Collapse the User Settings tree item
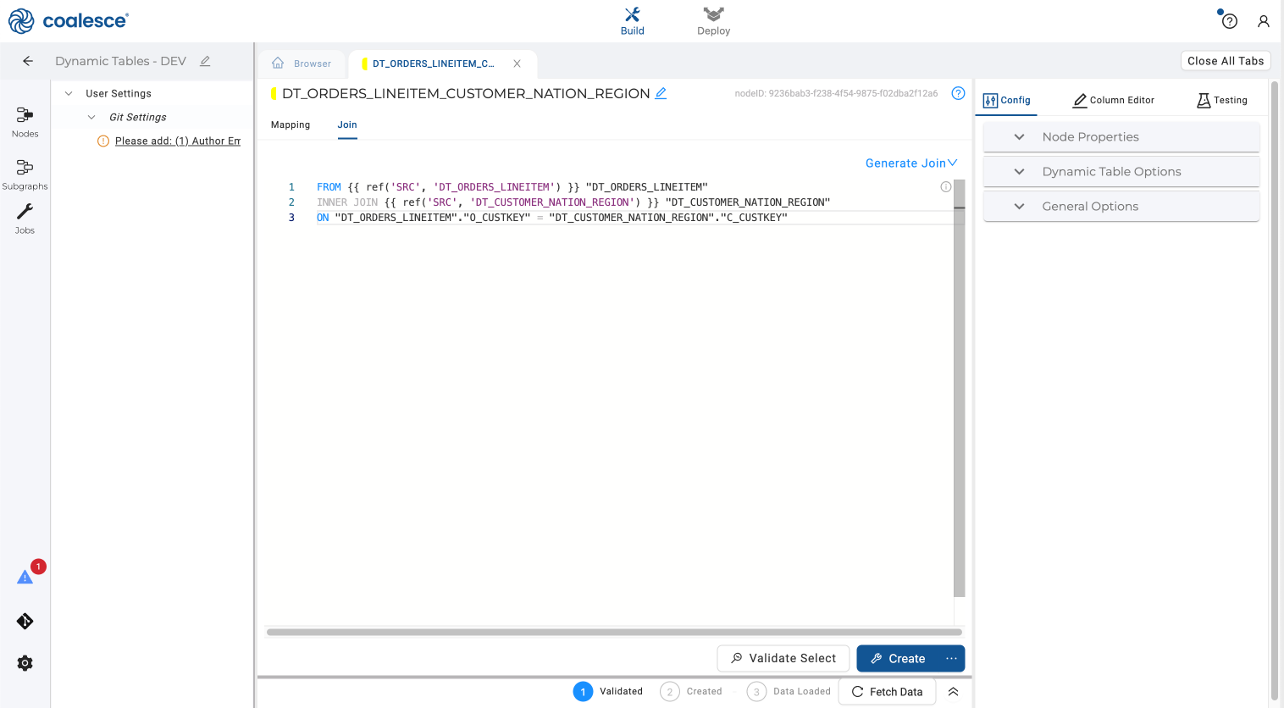The image size is (1284, 708). (69, 94)
